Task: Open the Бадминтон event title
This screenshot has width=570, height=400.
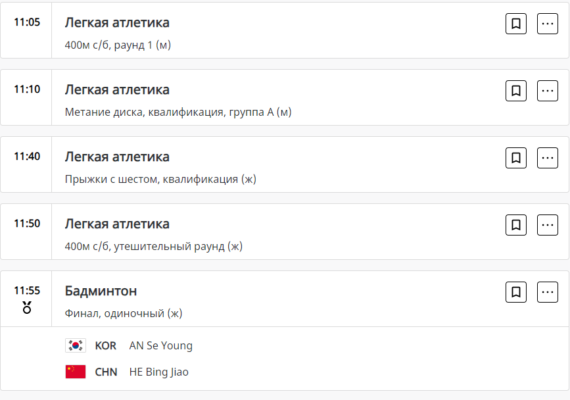Action: pos(101,291)
